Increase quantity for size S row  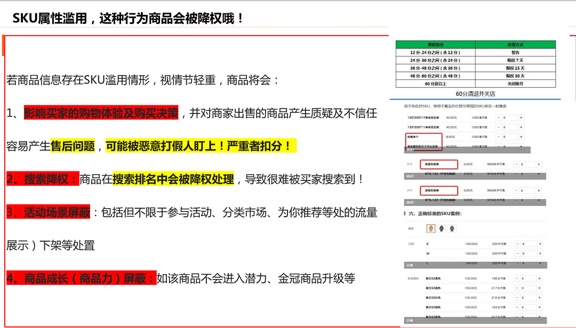point(540,244)
